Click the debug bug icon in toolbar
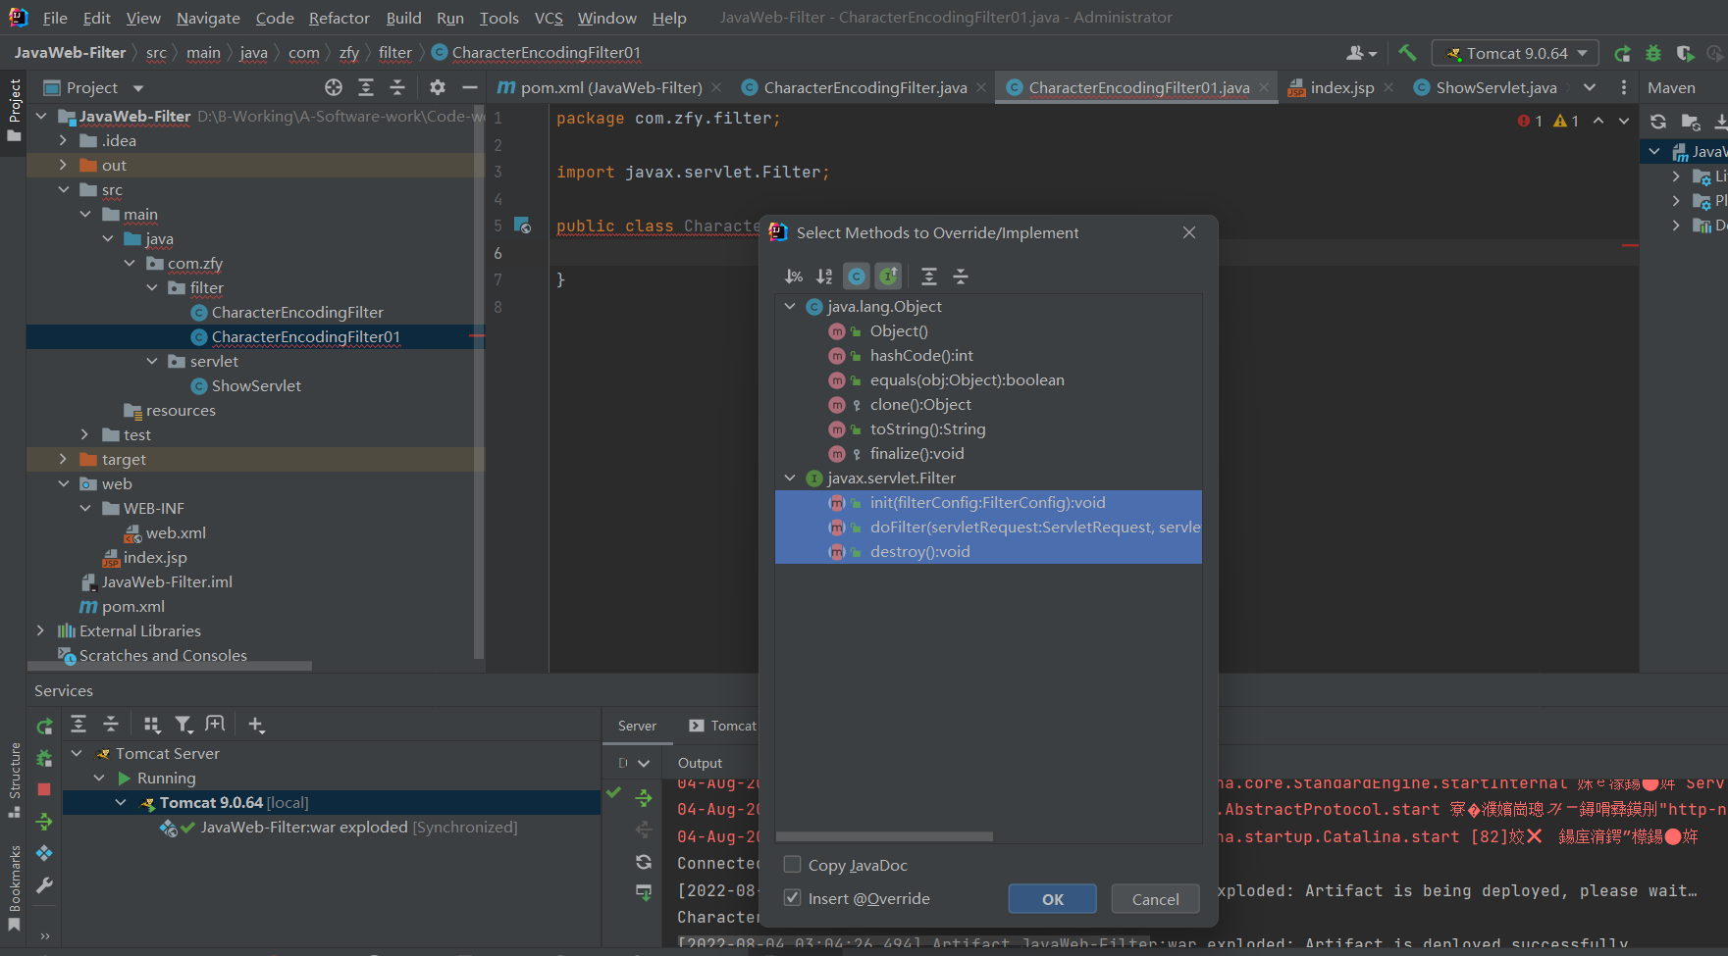 (x=1653, y=53)
